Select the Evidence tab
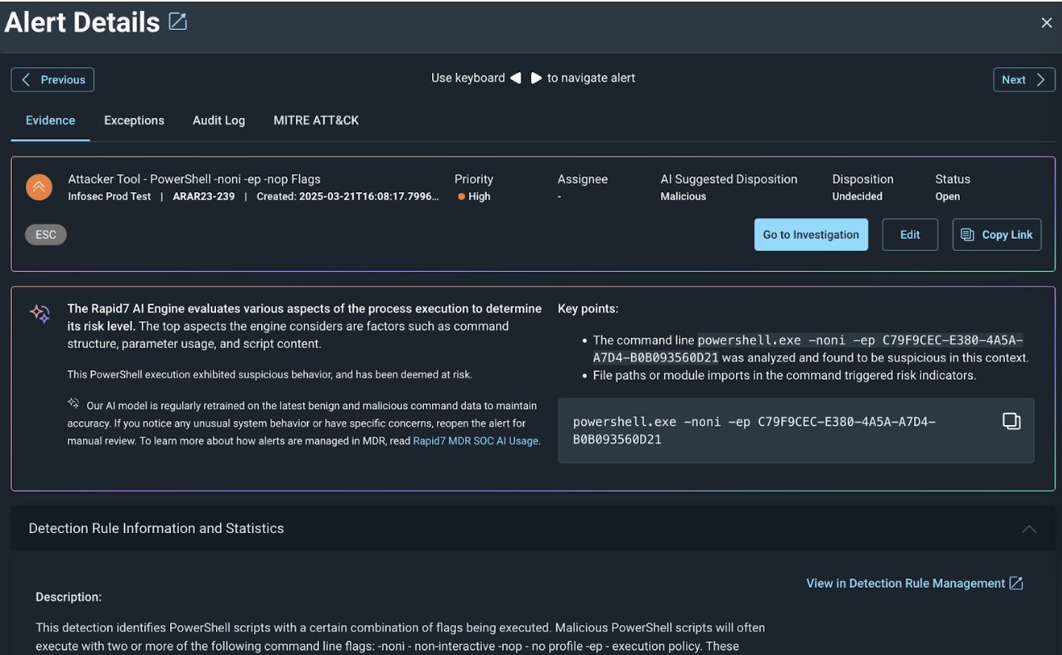Screen dimensions: 1062x655 click(x=51, y=120)
